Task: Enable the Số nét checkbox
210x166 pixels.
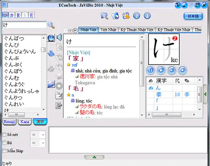Action: 5,135
